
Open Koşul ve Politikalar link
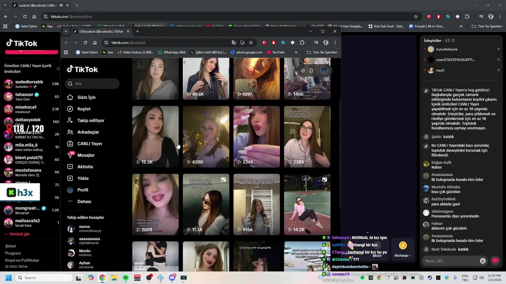pyautogui.click(x=22, y=260)
